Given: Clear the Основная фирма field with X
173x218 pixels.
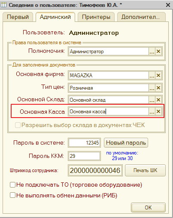Looking at the screenshot, I should click(x=158, y=75).
